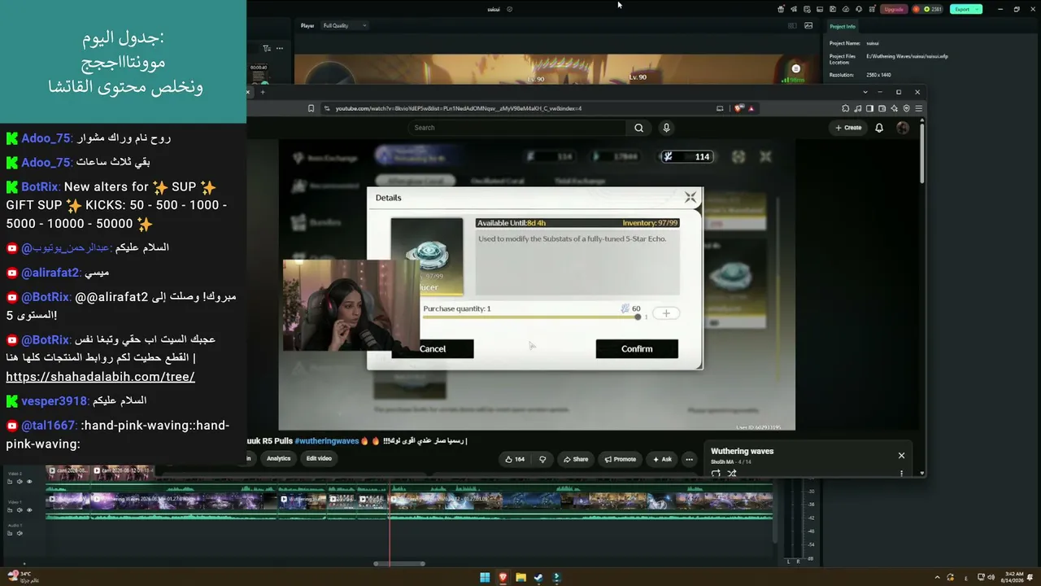The height and width of the screenshot is (586, 1041).
Task: Open the Full Quality dropdown in the player
Action: pos(345,25)
